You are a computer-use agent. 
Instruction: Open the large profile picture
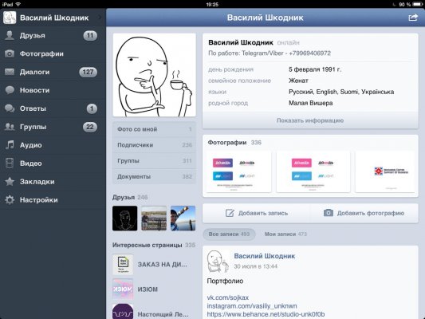coord(154,75)
